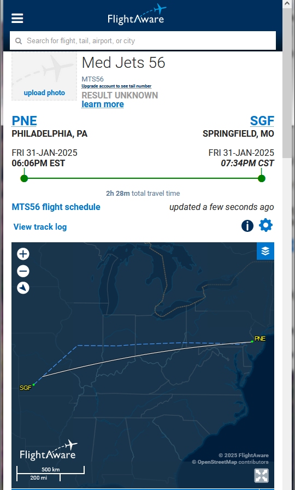
Task: Zoom in on the flight map
Action: [23, 254]
